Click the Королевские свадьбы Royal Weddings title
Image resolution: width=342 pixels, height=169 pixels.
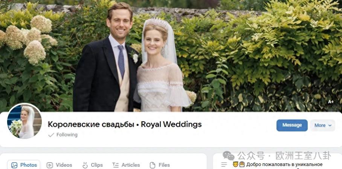pyautogui.click(x=125, y=124)
